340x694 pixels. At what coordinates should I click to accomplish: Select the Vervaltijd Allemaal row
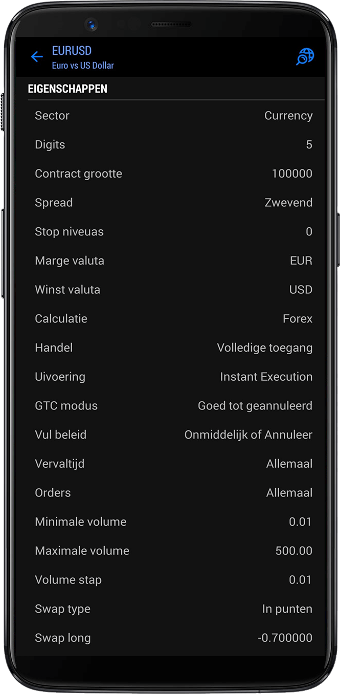tap(170, 464)
